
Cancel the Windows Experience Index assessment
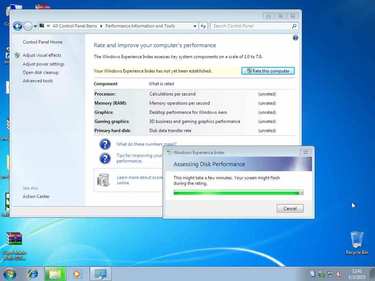click(x=290, y=208)
